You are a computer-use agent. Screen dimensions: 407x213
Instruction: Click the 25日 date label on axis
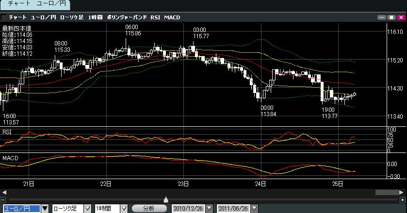338,184
